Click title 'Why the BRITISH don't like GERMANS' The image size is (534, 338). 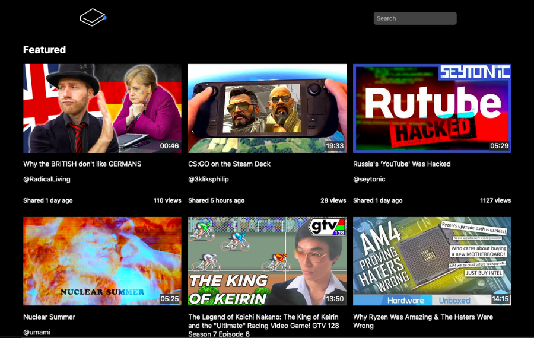coord(82,164)
